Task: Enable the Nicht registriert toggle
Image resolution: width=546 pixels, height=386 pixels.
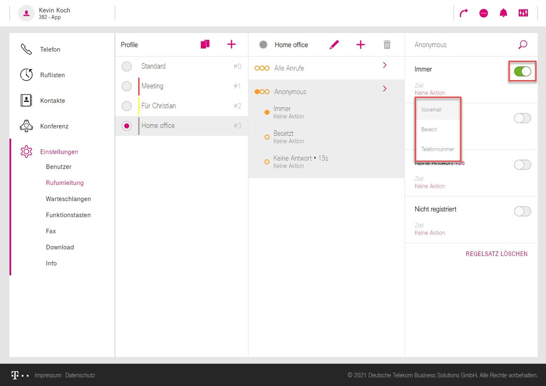Action: (x=522, y=211)
